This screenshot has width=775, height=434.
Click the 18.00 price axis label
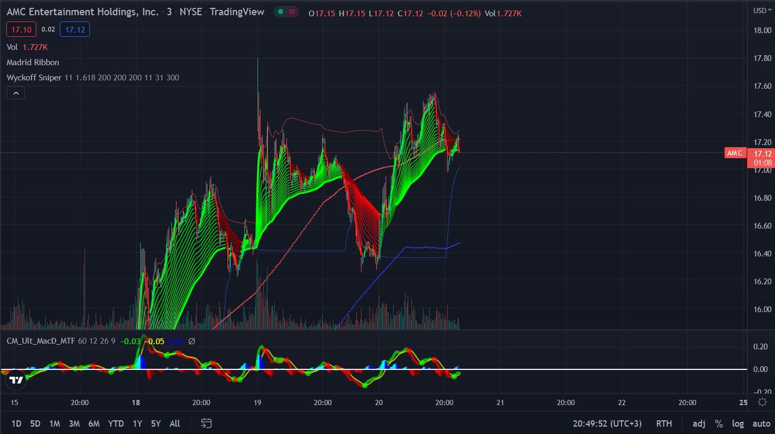763,30
